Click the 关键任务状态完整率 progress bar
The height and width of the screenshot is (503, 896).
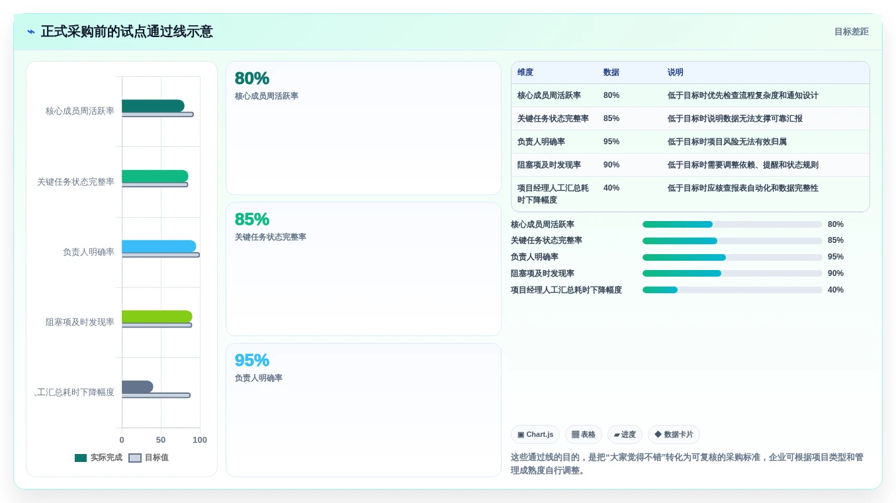click(x=733, y=241)
